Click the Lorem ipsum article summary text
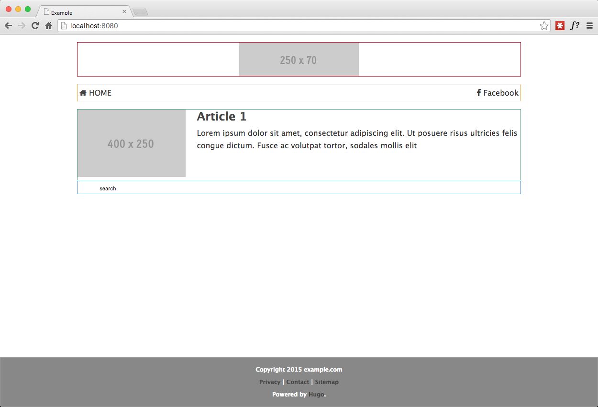The image size is (598, 407). tap(357, 139)
